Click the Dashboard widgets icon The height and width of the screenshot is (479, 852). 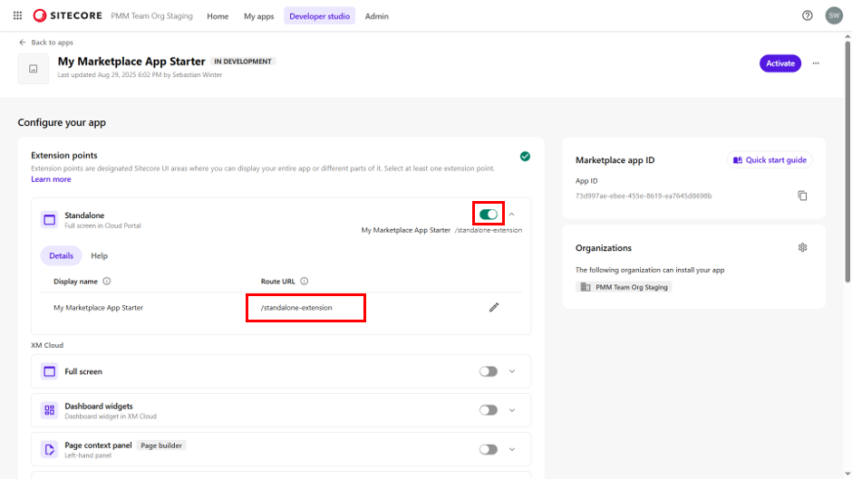[50, 410]
